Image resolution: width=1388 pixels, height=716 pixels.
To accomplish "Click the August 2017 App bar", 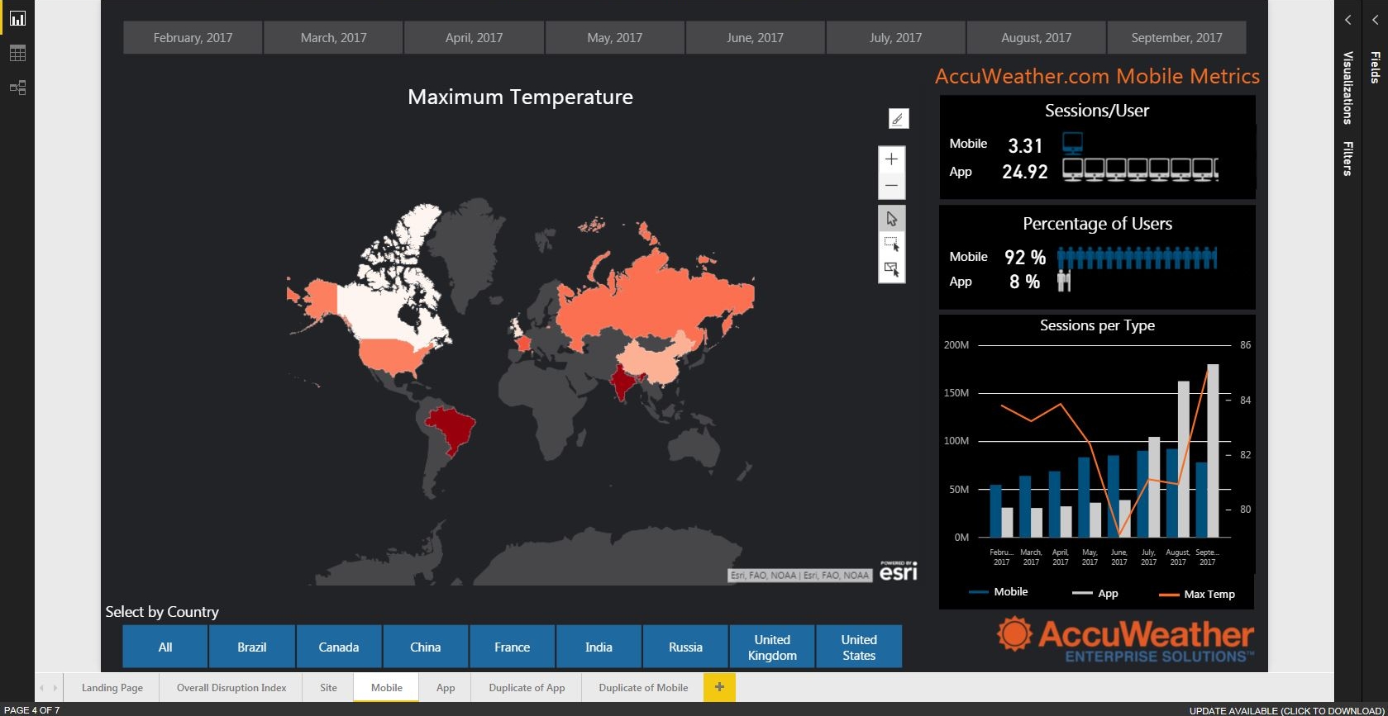I will [1184, 459].
